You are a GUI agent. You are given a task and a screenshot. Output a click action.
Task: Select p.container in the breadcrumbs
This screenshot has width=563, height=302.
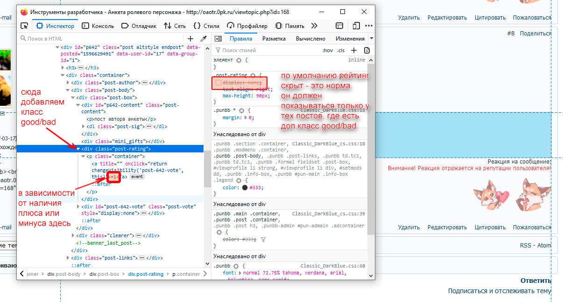[x=186, y=274]
